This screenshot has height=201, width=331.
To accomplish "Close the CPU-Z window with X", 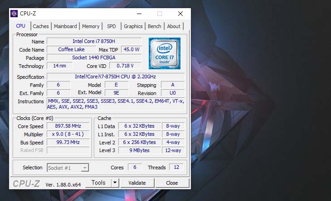I will point(180,14).
